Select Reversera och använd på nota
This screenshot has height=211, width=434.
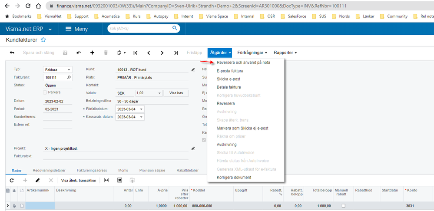244,63
